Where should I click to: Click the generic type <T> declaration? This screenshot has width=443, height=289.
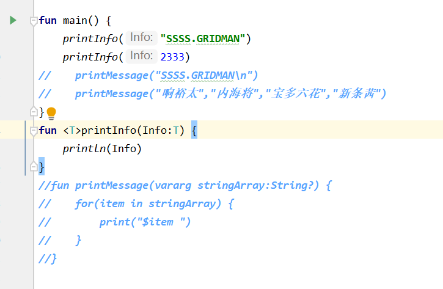(71, 130)
